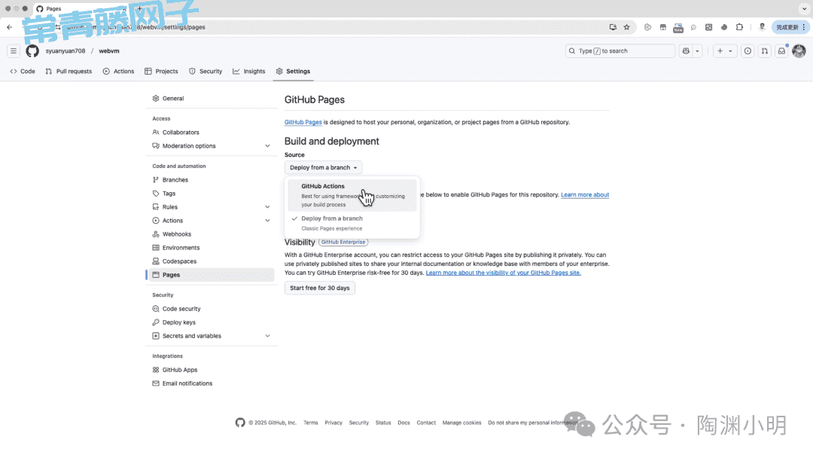
Task: Click the 'Start free for 30 days' button
Action: click(320, 288)
